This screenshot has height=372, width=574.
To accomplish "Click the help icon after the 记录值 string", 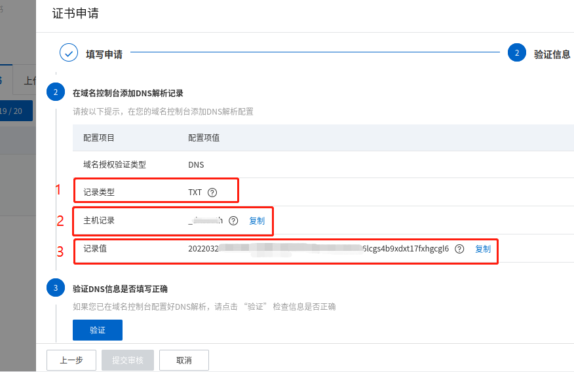I will [459, 249].
